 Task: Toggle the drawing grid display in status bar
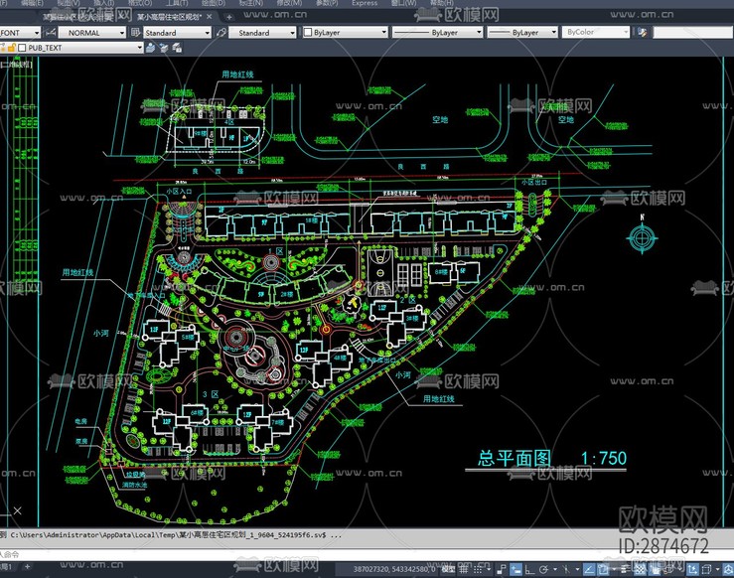(463, 569)
